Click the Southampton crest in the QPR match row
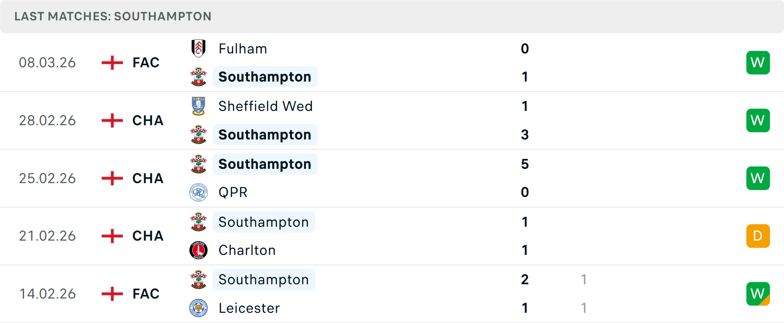The height and width of the screenshot is (323, 784). point(198,164)
